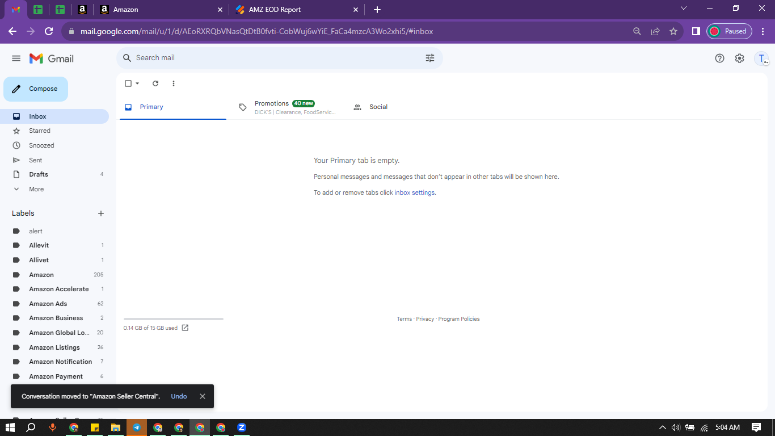Image resolution: width=775 pixels, height=436 pixels.
Task: Open the Inbox folder
Action: click(x=54, y=116)
